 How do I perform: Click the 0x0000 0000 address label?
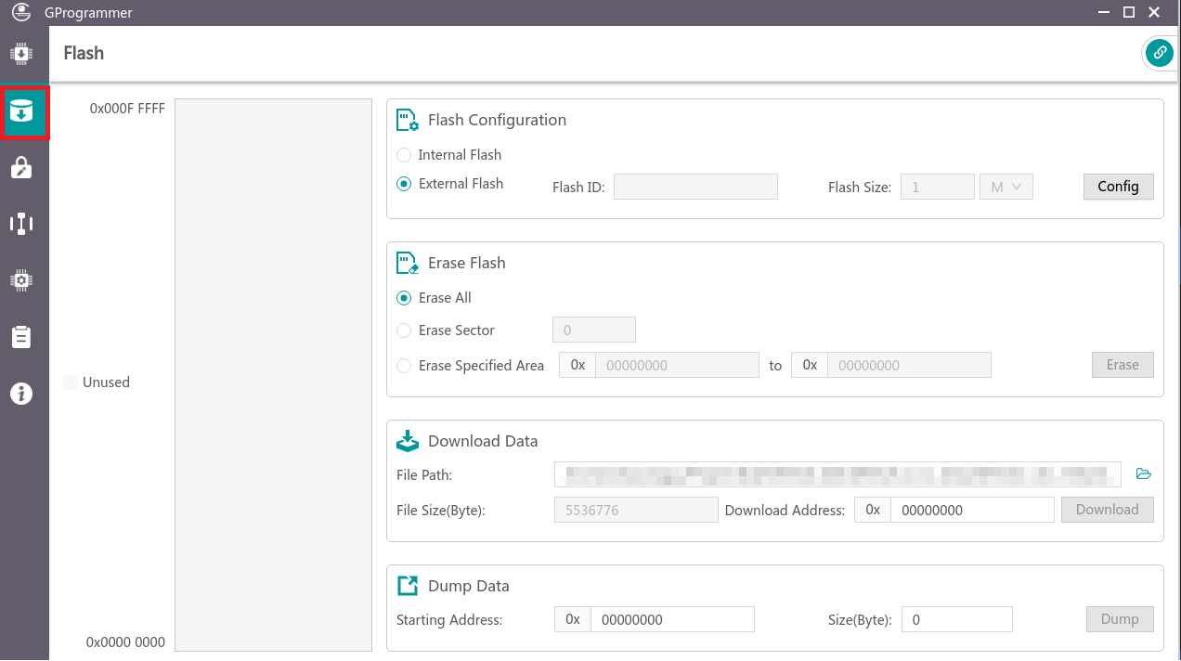[125, 642]
